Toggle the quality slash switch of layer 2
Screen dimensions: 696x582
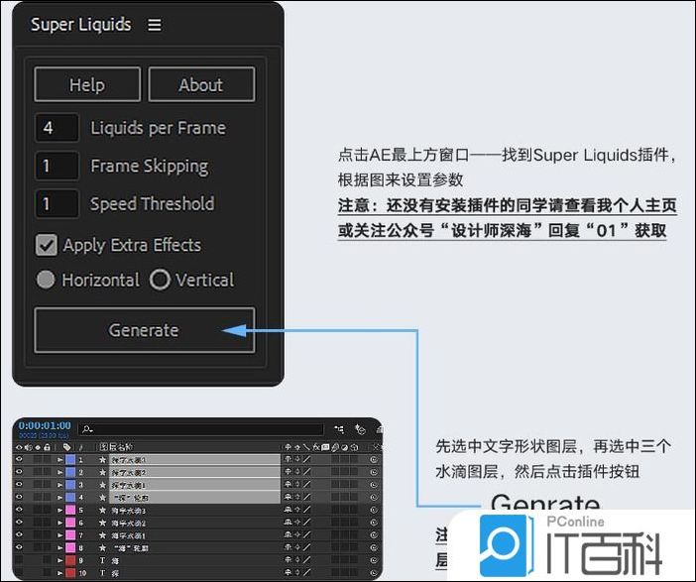pos(306,472)
